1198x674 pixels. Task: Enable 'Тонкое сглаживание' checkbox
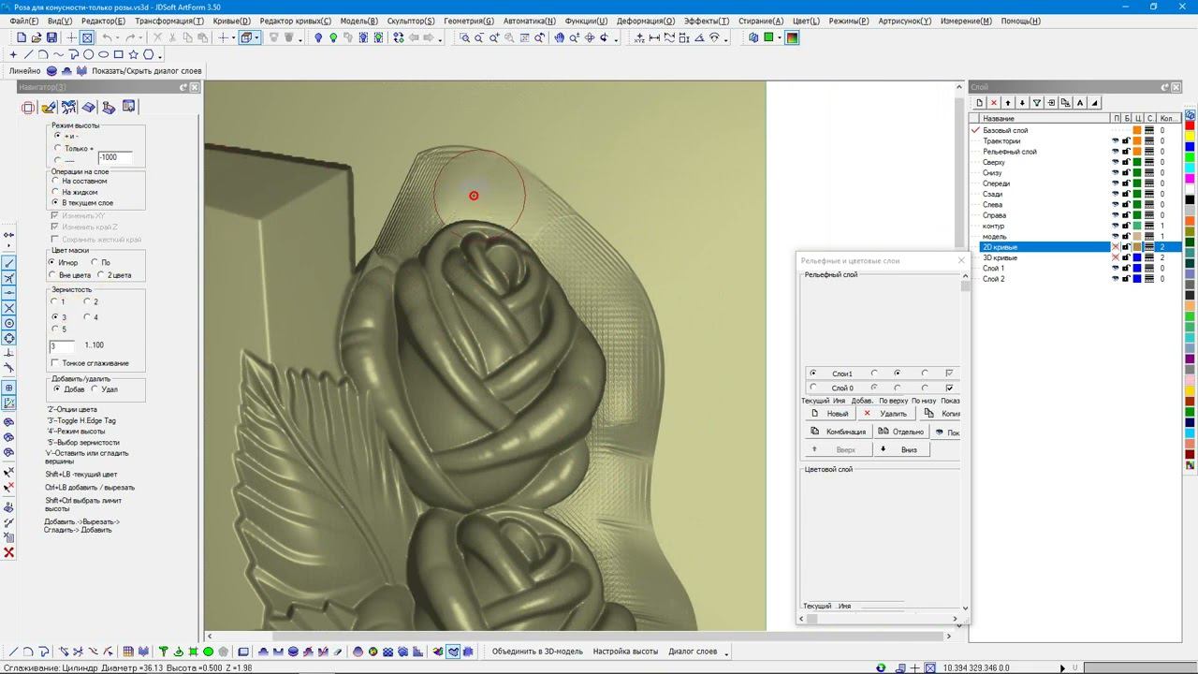pyautogui.click(x=55, y=363)
